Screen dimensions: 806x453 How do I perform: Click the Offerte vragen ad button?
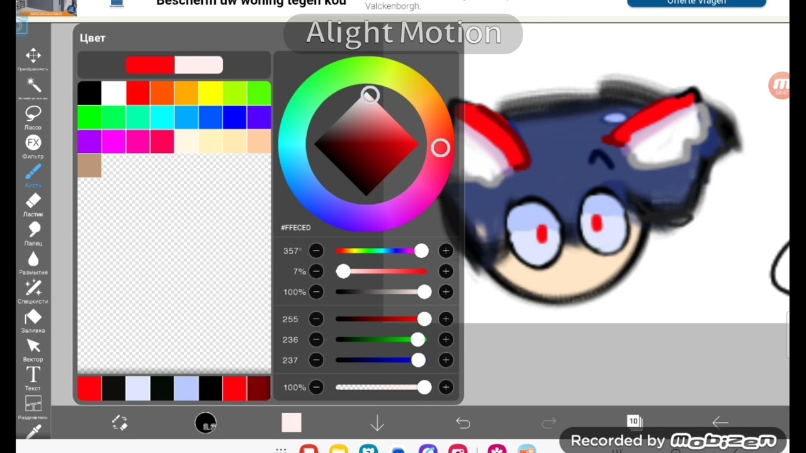tap(696, 3)
